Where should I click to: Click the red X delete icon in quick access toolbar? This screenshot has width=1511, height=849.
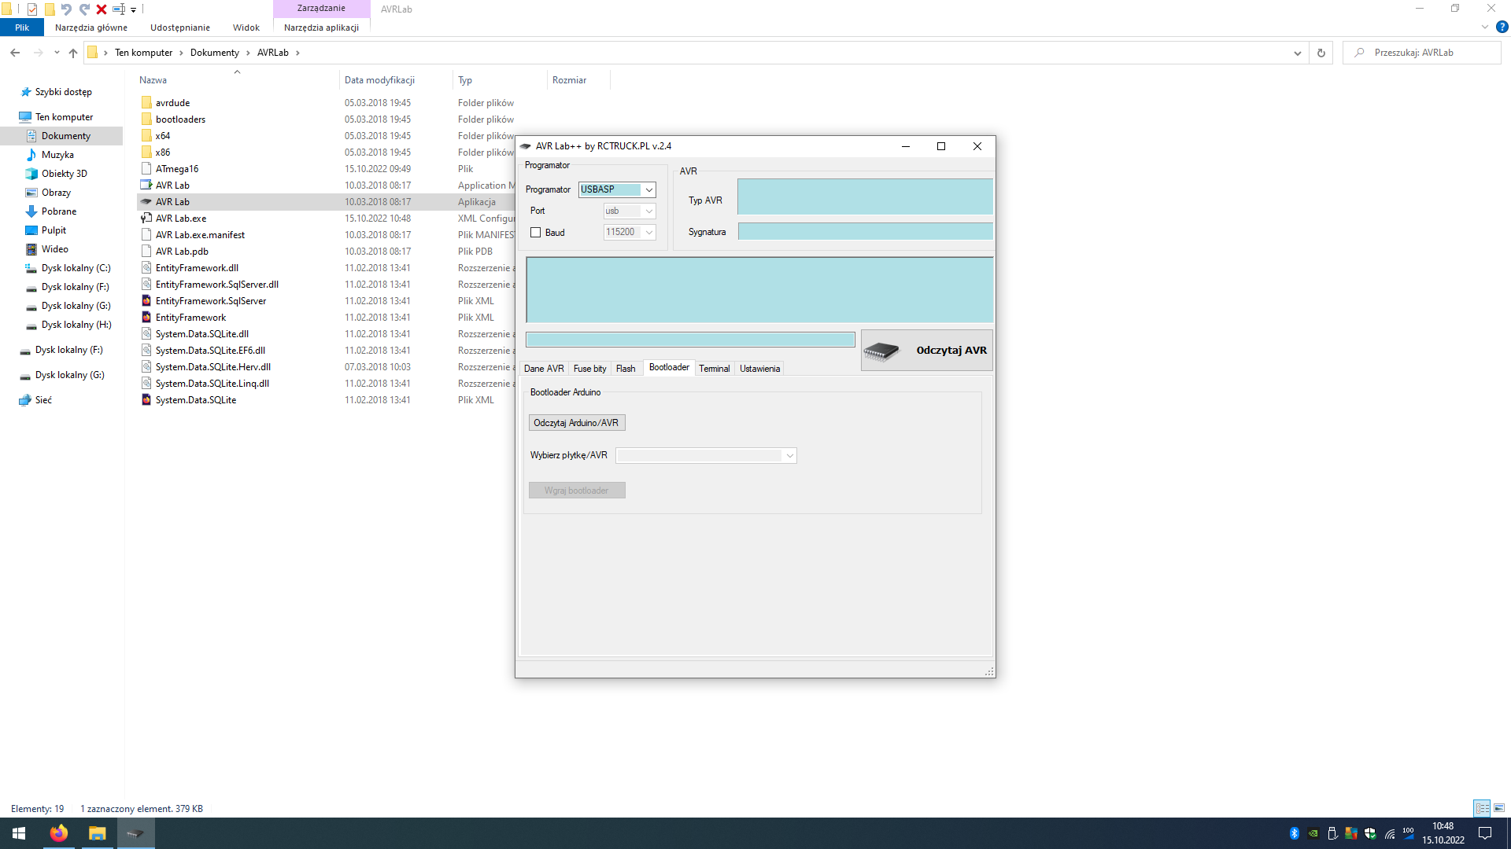[102, 9]
